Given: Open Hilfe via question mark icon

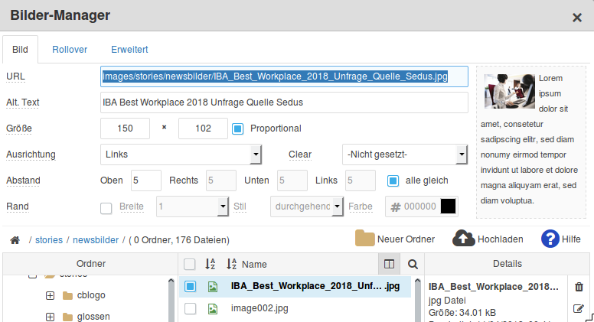Looking at the screenshot, I should 550,239.
